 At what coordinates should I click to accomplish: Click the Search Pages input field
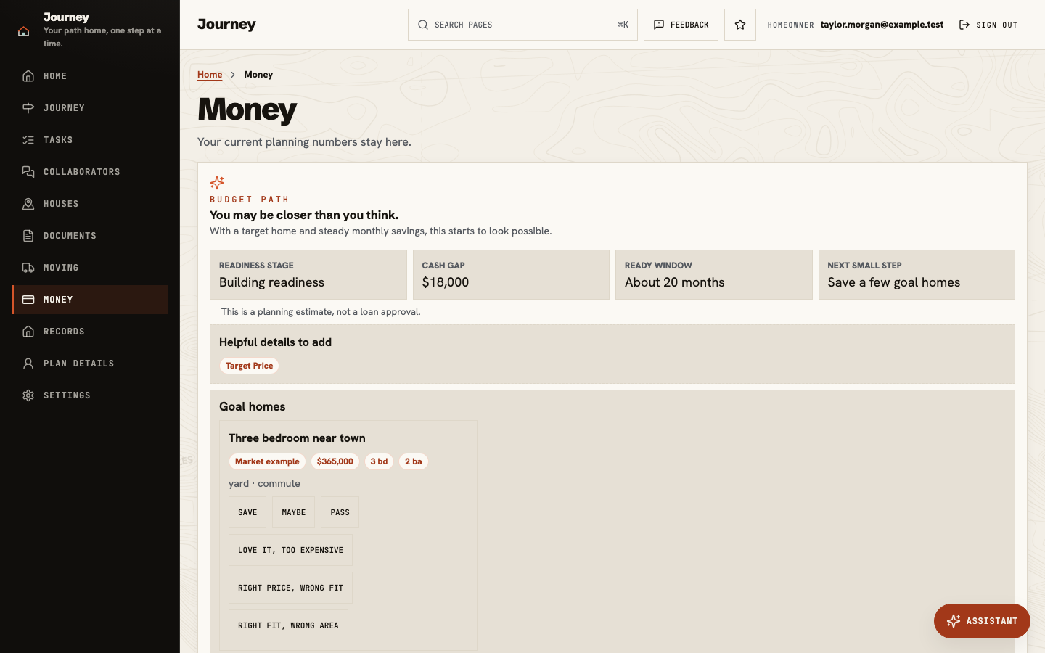(522, 25)
